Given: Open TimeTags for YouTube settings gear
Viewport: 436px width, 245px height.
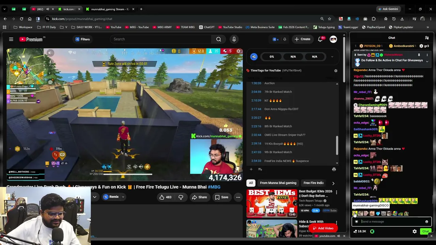Looking at the screenshot, I should (336, 70).
